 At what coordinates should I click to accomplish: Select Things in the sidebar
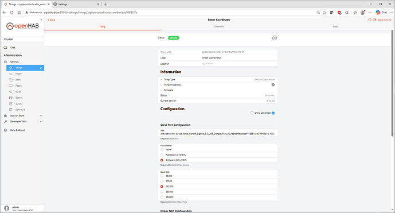pos(25,68)
